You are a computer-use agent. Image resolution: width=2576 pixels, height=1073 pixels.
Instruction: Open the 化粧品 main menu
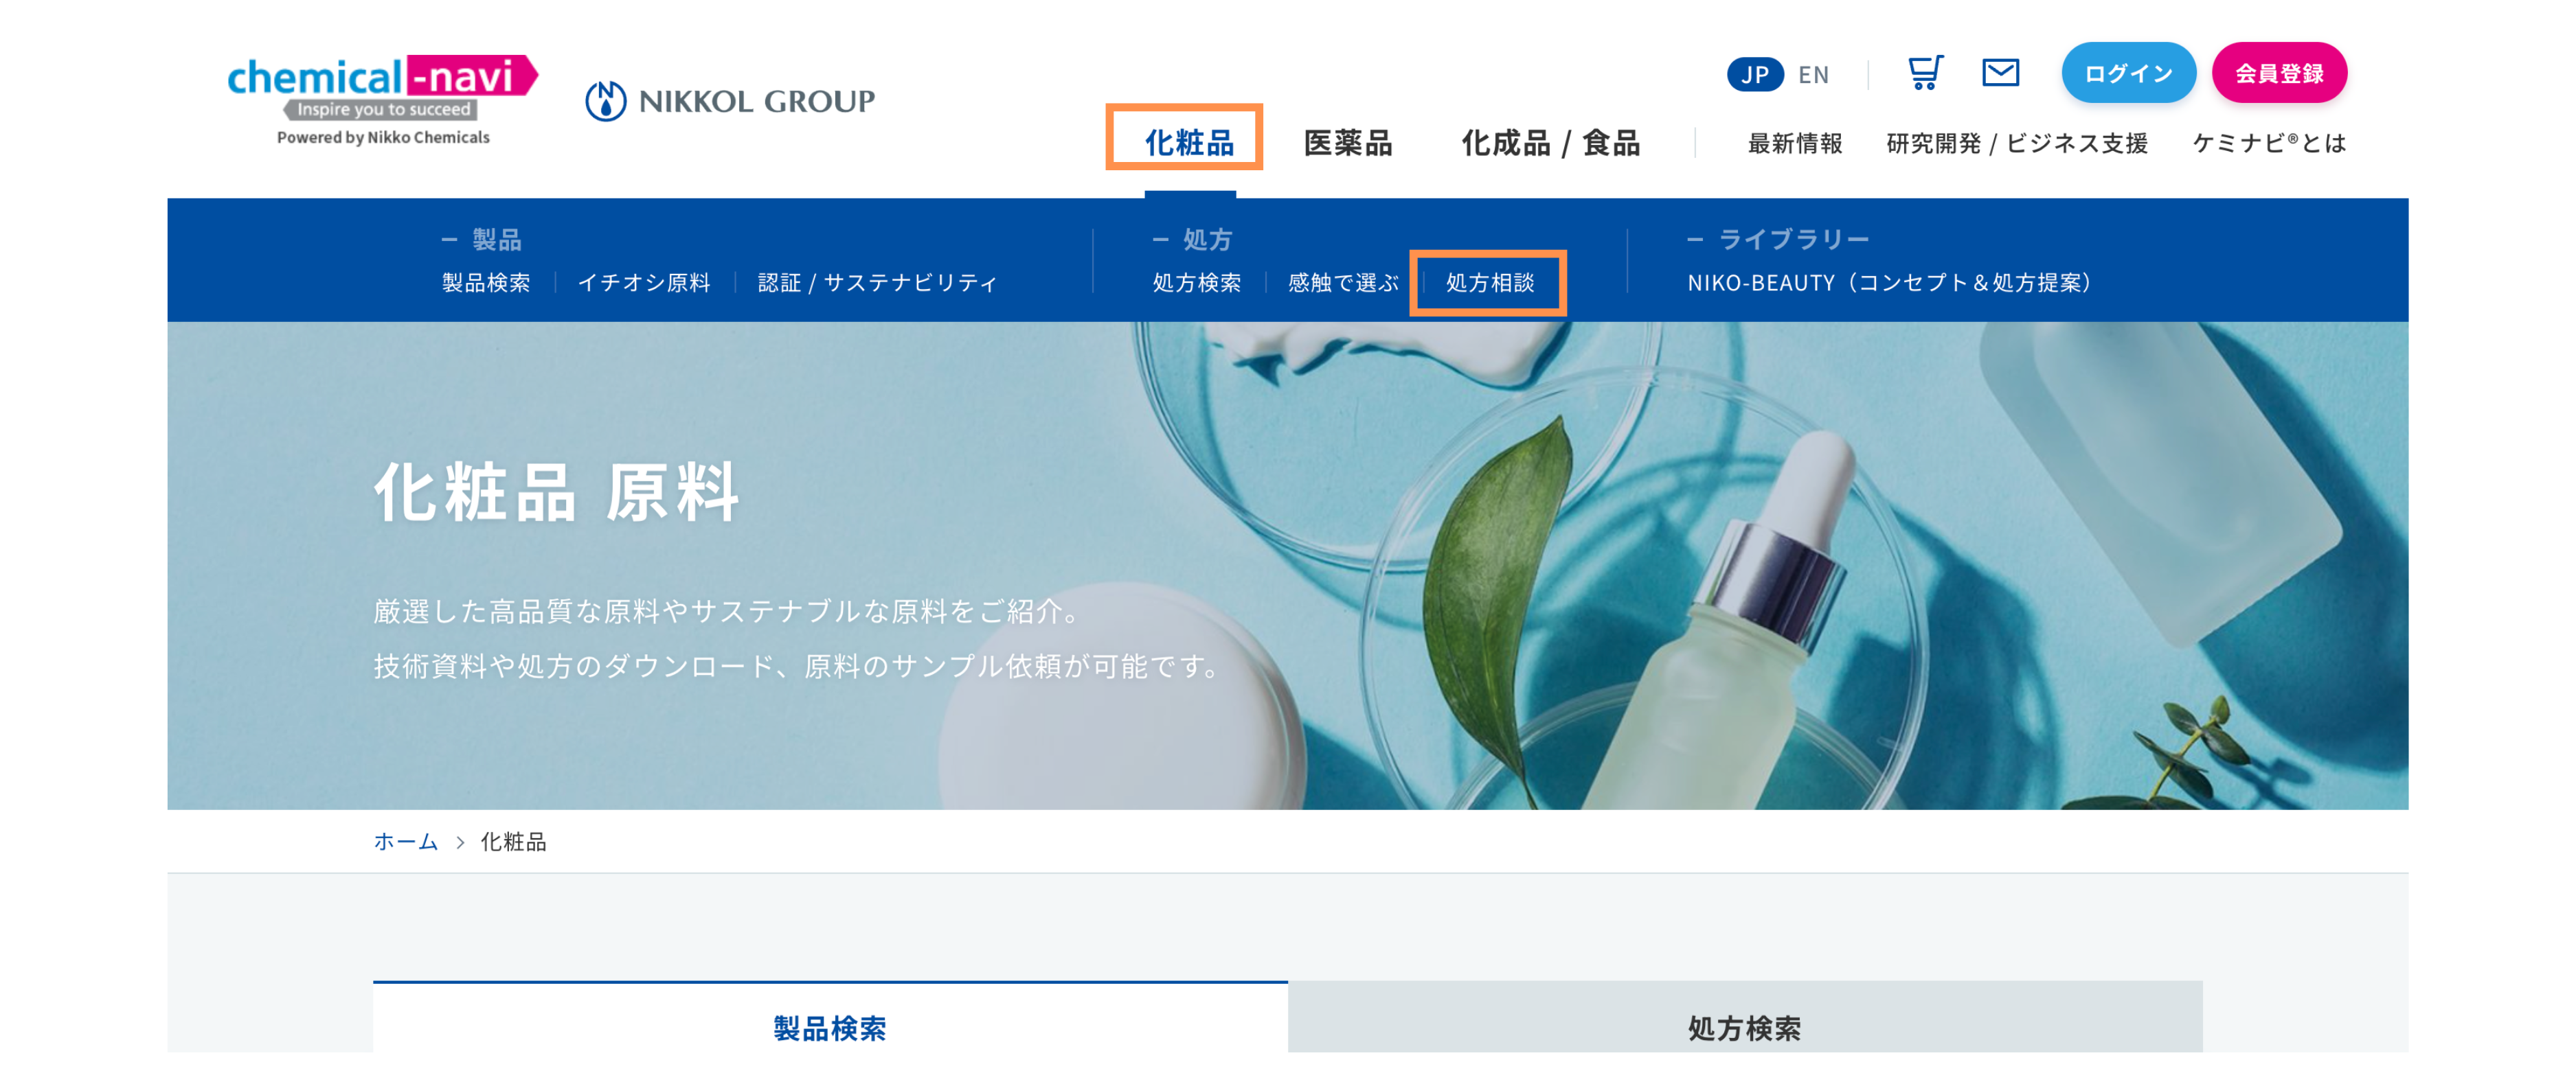click(x=1189, y=143)
